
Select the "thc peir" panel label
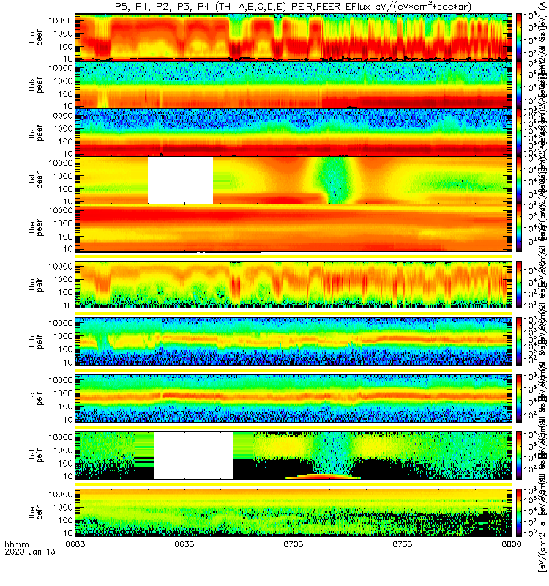[x=36, y=398]
